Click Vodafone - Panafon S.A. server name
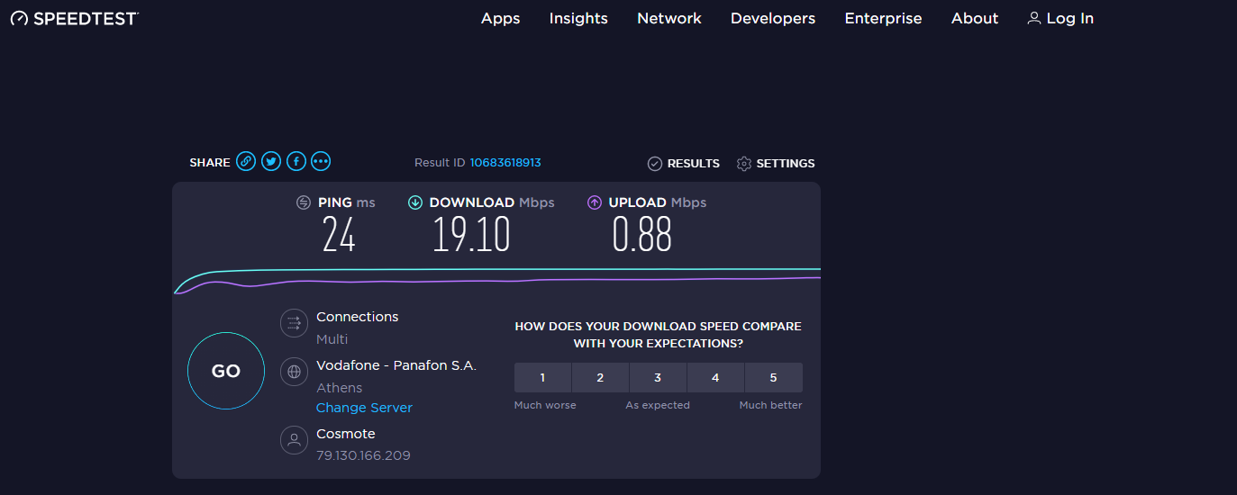Image resolution: width=1237 pixels, height=495 pixels. (396, 365)
